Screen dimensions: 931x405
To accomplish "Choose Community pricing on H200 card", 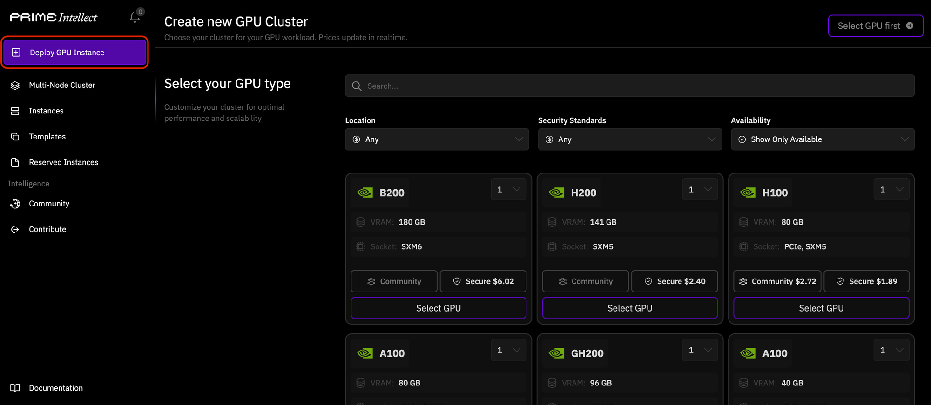I will 585,281.
